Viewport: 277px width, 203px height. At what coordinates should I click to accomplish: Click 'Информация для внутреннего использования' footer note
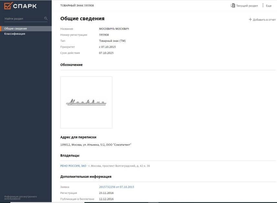pyautogui.click(x=21, y=198)
